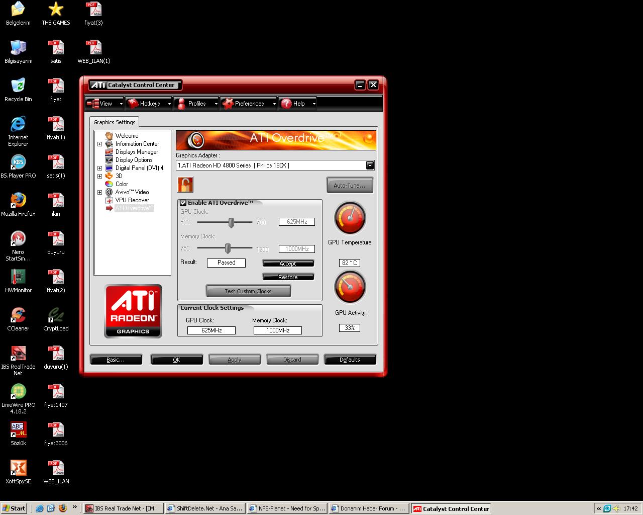Expand the 3D tree node
643x515 pixels.
pos(99,176)
